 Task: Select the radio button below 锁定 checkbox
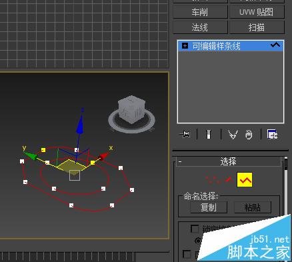pyautogui.click(x=198, y=240)
